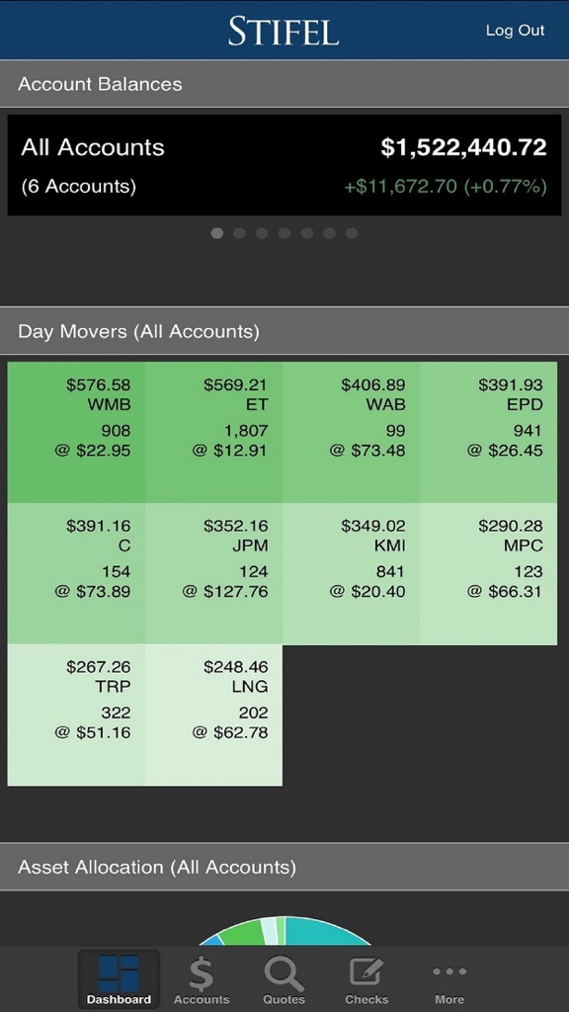Select the LNG position tile
569x1012 pixels.
(213, 716)
